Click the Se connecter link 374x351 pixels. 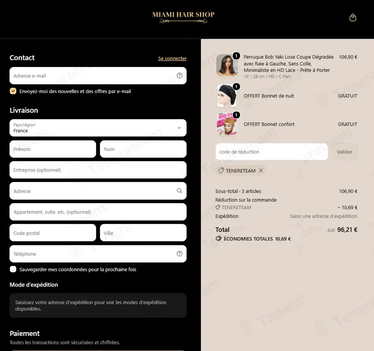(x=172, y=58)
